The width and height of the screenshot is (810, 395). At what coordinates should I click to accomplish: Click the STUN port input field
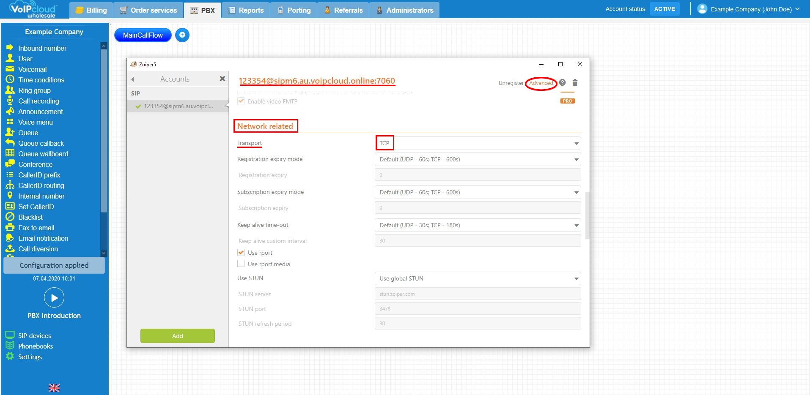pos(478,308)
